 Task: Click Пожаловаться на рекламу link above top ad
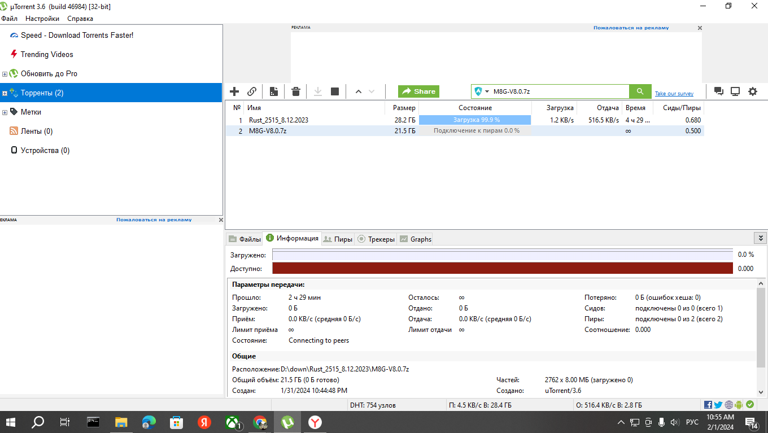coord(631,28)
